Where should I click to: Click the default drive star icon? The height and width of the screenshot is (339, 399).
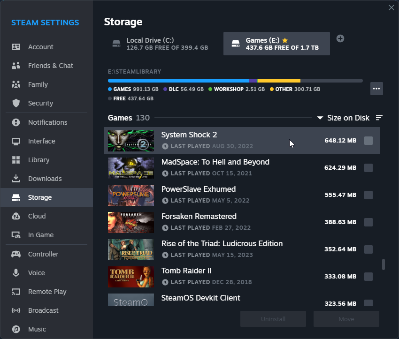285,40
